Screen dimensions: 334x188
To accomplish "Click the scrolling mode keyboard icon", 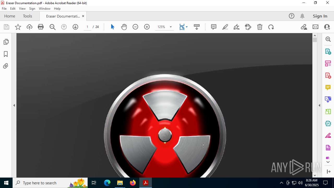I will [x=197, y=27].
